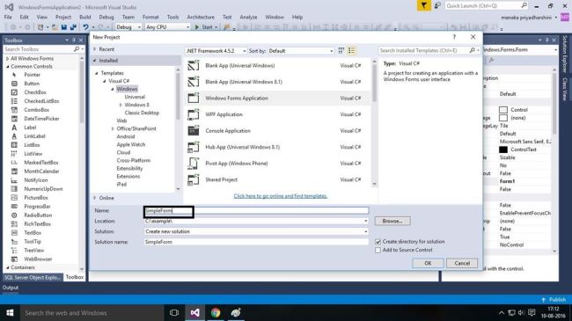Switch to SQL Server Object Explorer tab

33,278
